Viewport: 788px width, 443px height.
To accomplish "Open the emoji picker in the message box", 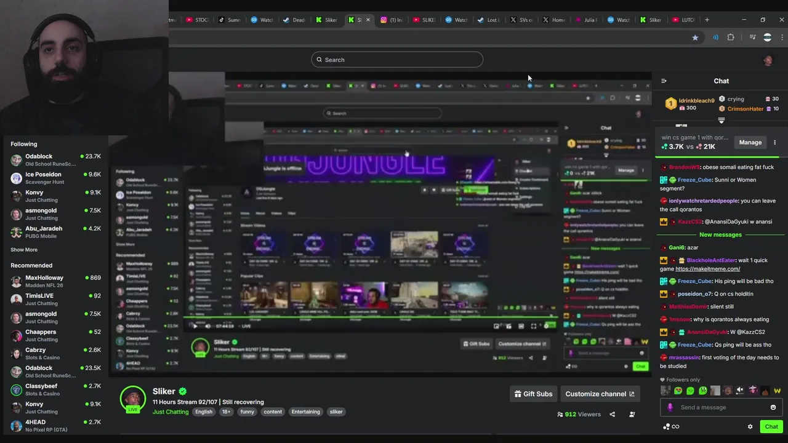I will click(773, 407).
